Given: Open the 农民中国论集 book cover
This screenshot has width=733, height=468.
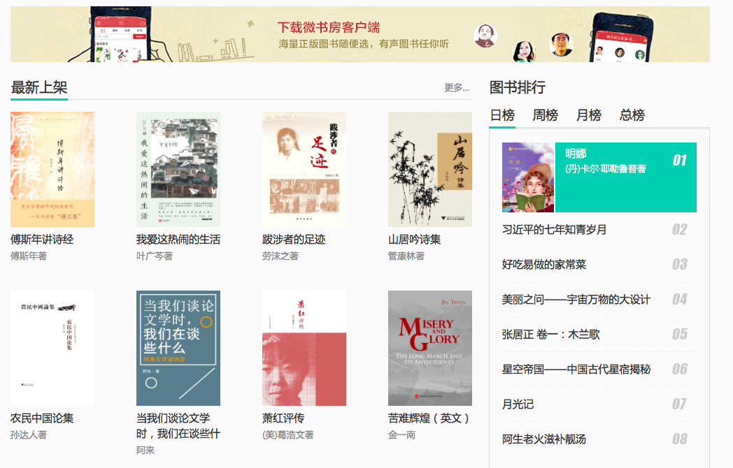Looking at the screenshot, I should [52, 348].
